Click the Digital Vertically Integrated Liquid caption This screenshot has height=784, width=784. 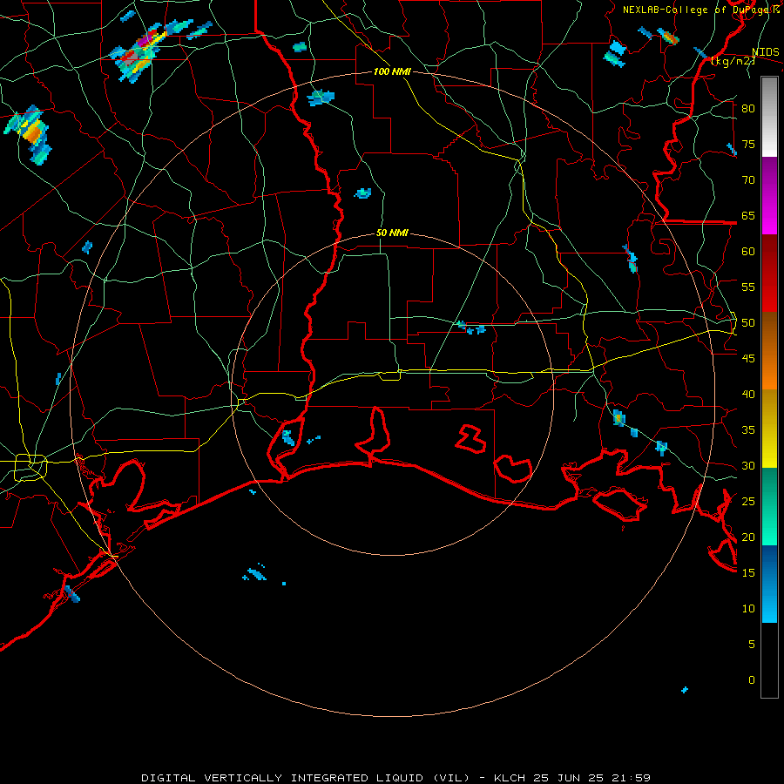396,778
